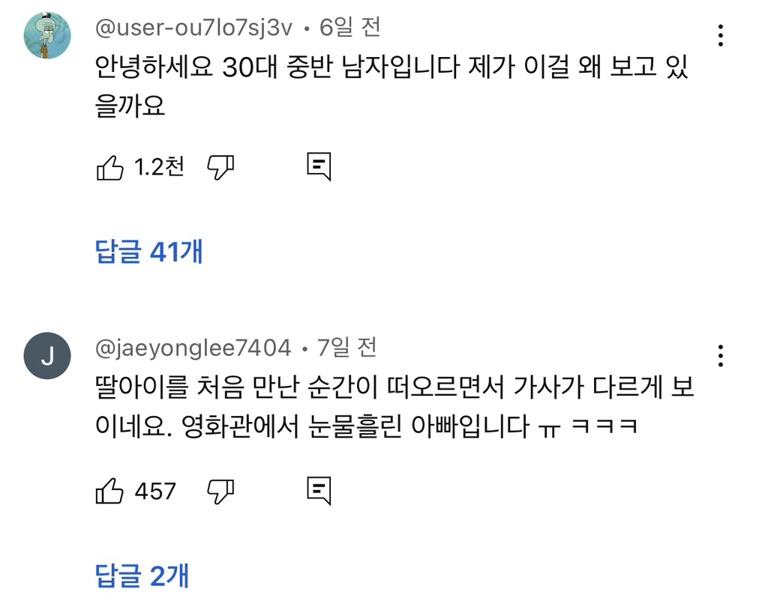Click the 457 like count
Image resolution: width=768 pixels, height=610 pixels.
(155, 492)
